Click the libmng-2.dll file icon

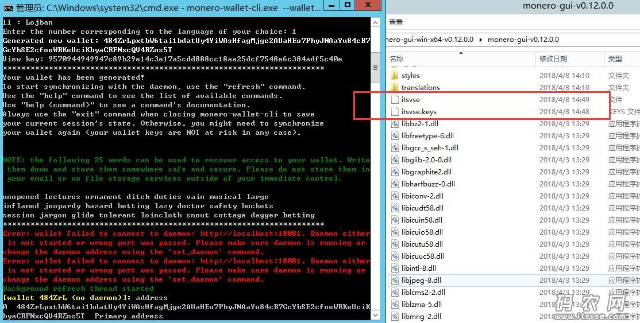click(394, 316)
